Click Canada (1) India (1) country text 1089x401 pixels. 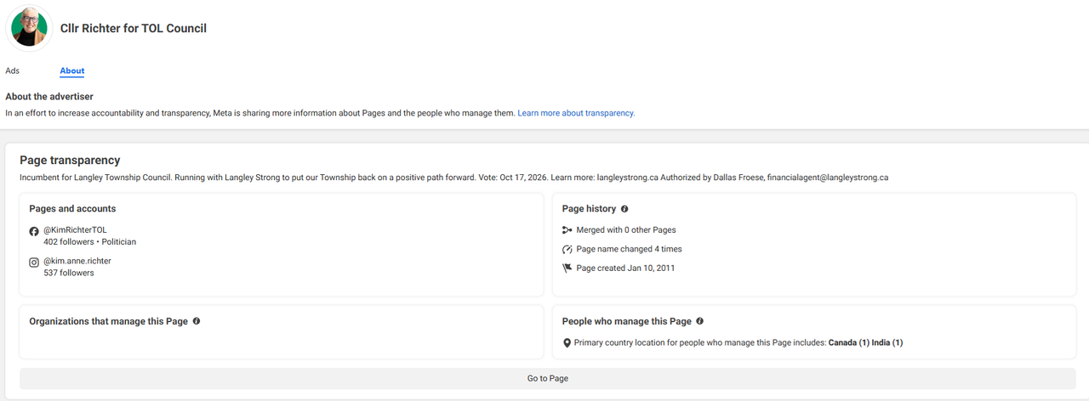pos(865,343)
